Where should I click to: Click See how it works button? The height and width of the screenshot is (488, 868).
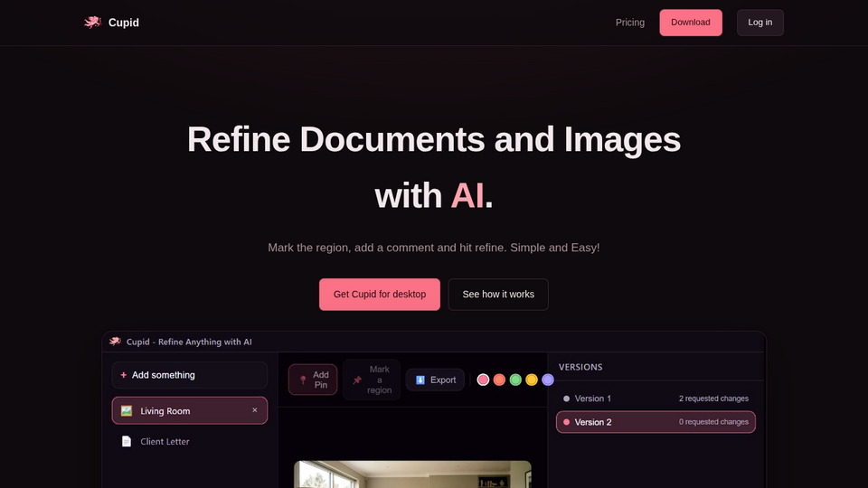click(x=498, y=295)
